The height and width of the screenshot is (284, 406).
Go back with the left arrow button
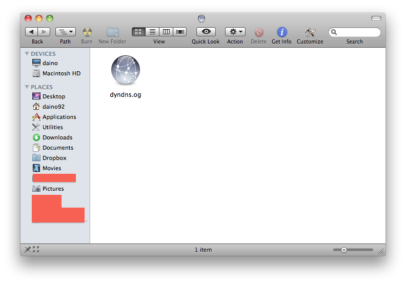coord(31,32)
